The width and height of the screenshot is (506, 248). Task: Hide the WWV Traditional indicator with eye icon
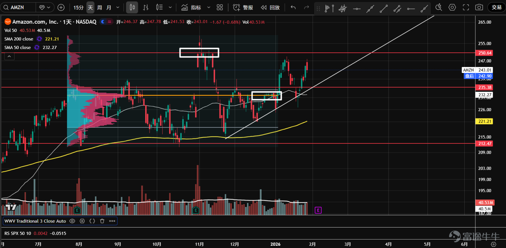coord(72,221)
